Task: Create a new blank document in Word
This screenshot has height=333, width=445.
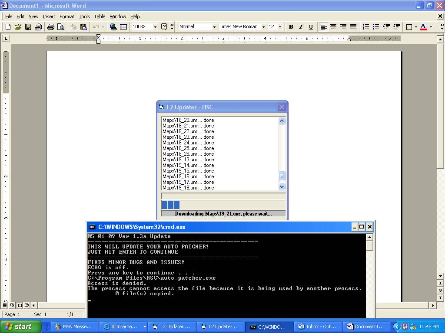Action: point(8,26)
